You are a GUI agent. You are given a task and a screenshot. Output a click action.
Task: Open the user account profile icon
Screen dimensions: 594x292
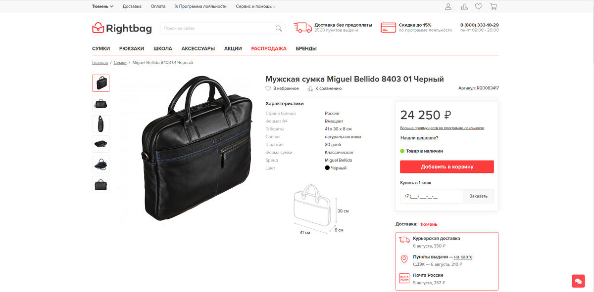(x=448, y=6)
